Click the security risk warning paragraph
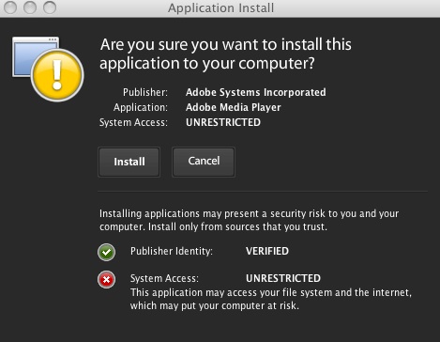The width and height of the screenshot is (440, 342). click(249, 220)
